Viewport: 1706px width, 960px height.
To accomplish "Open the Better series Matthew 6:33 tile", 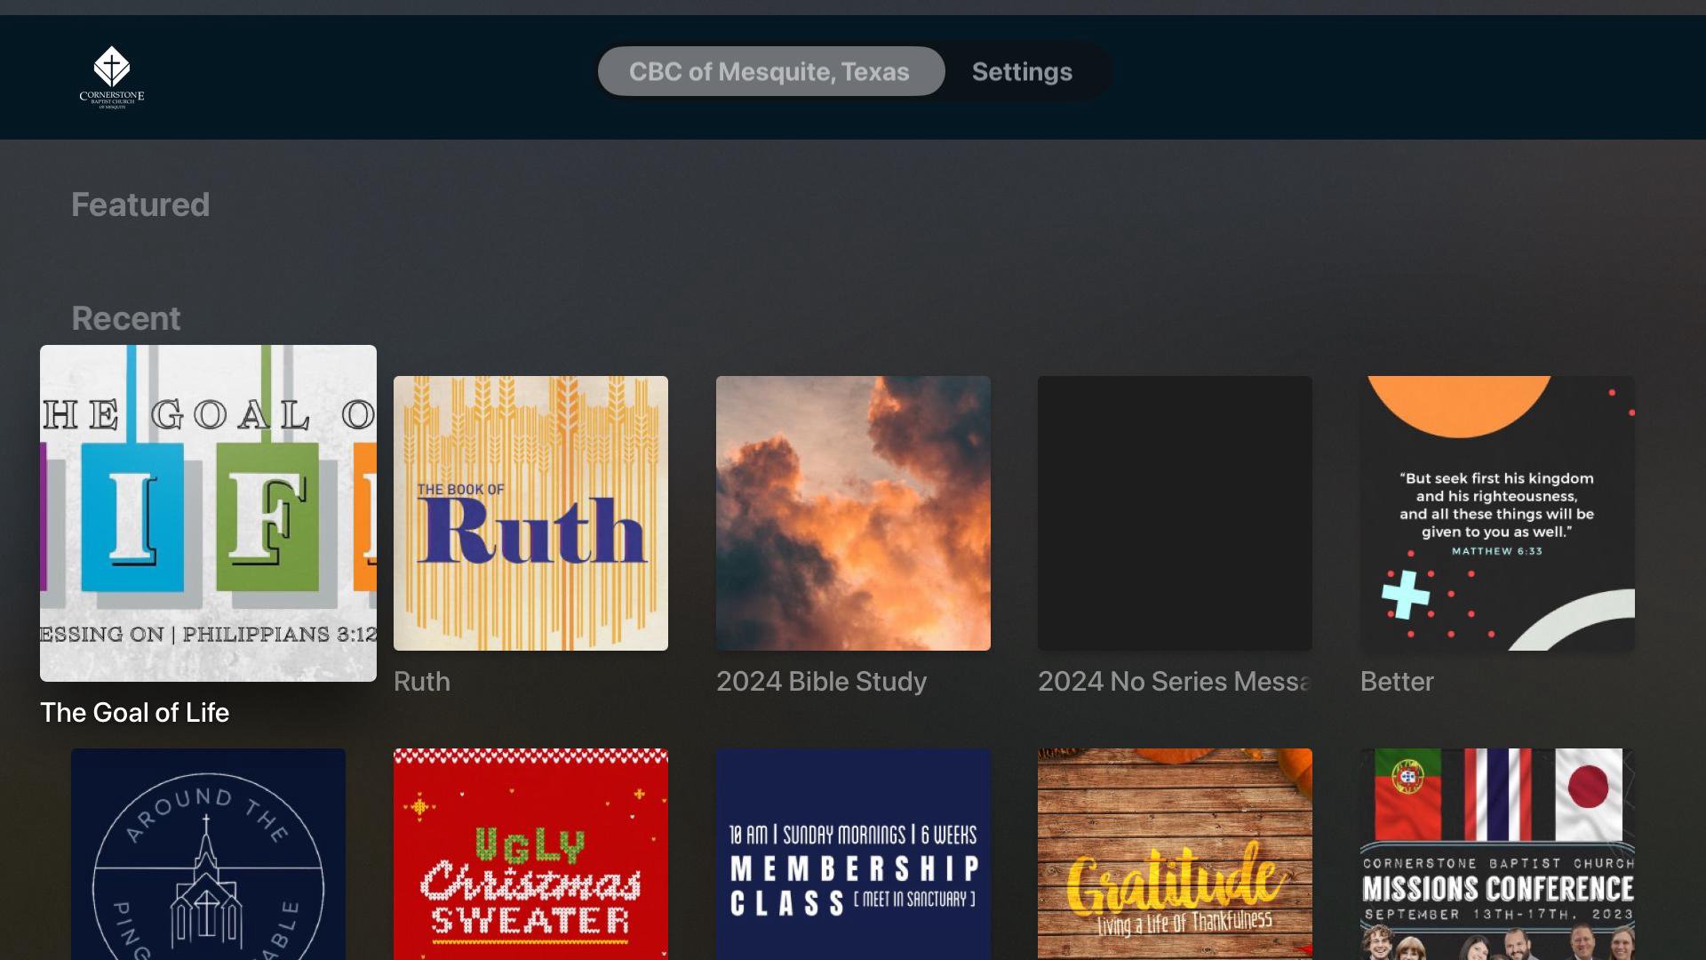I will pyautogui.click(x=1497, y=513).
